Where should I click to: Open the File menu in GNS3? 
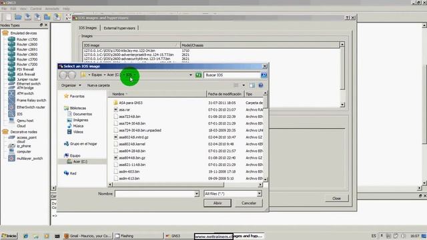coord(4,9)
